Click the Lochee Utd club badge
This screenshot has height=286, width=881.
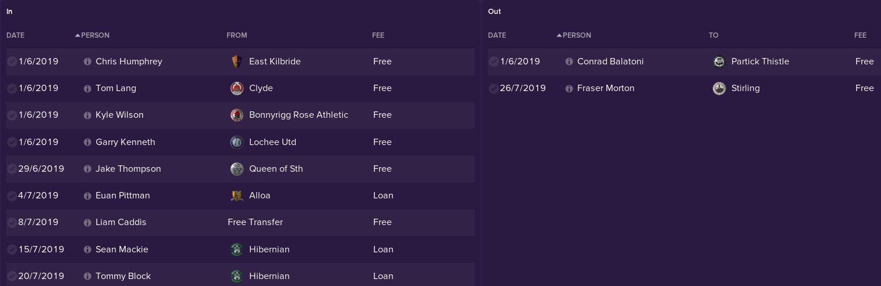coord(236,142)
